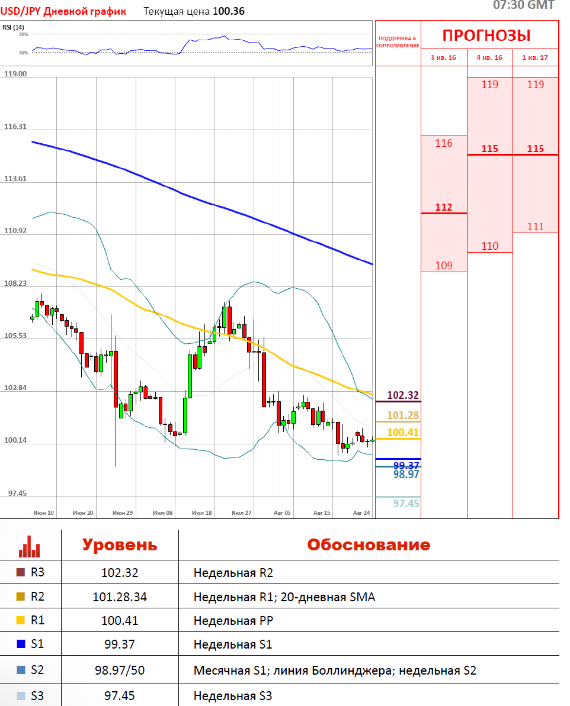Click the RSI (14) indicator label
Viewport: 570px width, 706px height.
[x=14, y=27]
